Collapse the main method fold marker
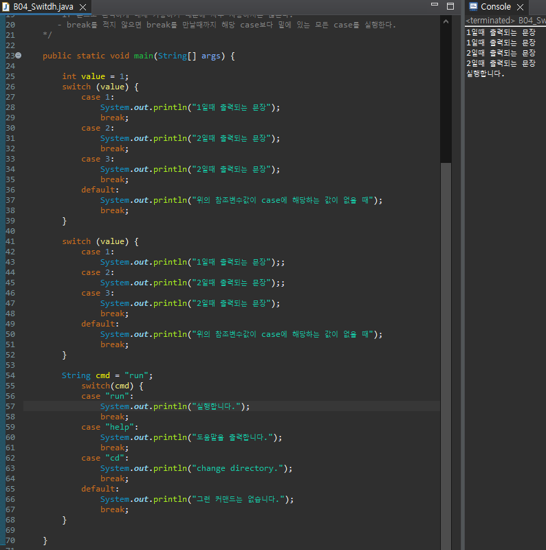Viewport: 546px width, 550px height. pyautogui.click(x=18, y=56)
